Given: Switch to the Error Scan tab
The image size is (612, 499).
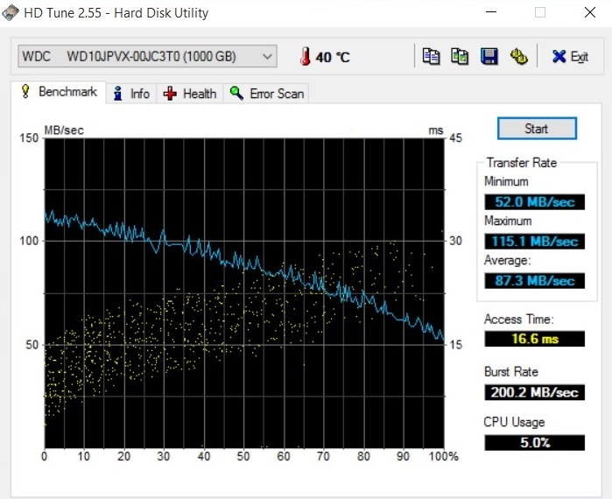Looking at the screenshot, I should (267, 94).
